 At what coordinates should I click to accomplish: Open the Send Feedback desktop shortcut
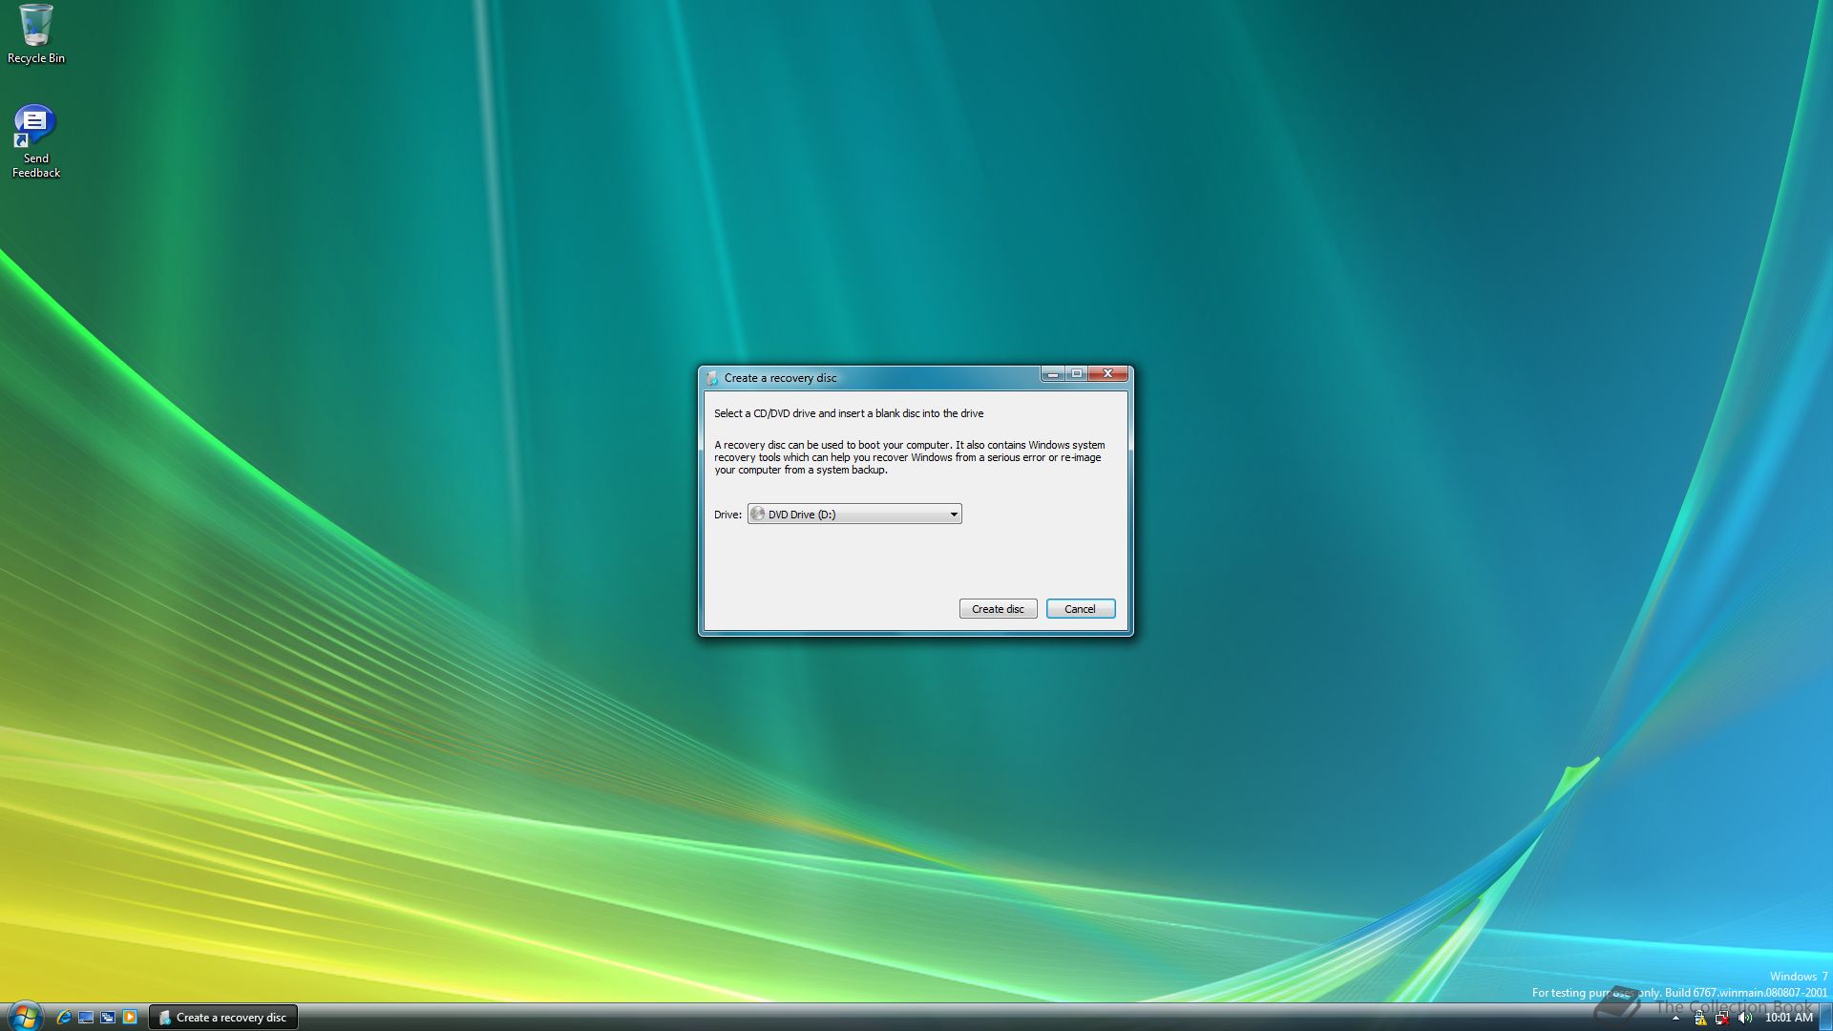pyautogui.click(x=36, y=141)
